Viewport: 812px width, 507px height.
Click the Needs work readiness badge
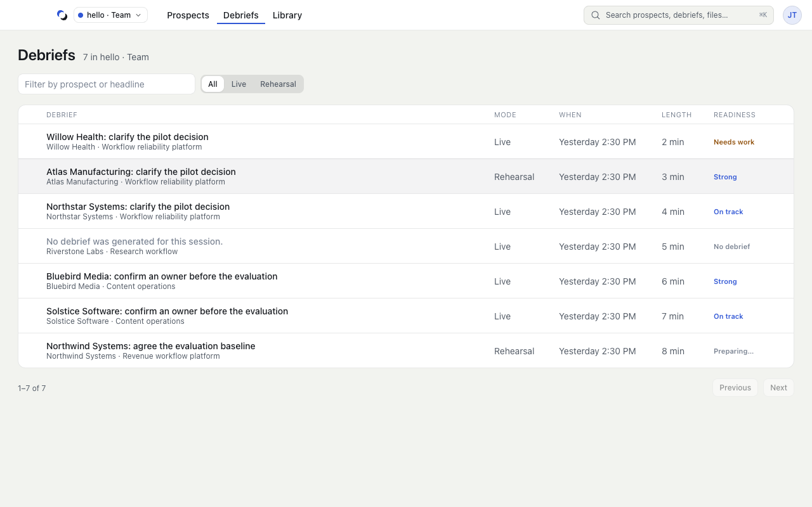pos(734,142)
